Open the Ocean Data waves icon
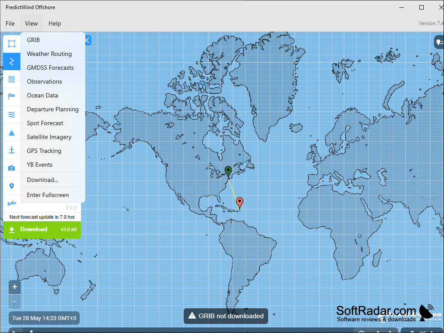444x333 pixels. [x=12, y=115]
